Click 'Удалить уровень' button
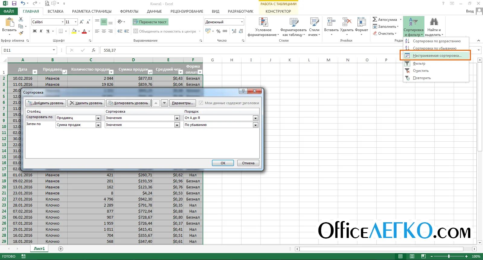This screenshot has width=483, height=260. point(86,103)
